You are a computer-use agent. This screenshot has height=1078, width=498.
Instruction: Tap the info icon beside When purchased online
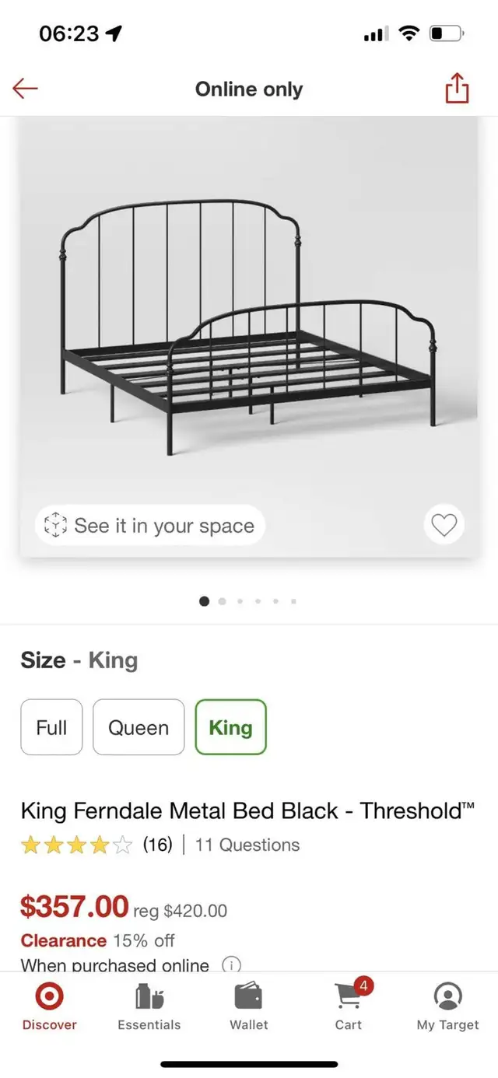[x=231, y=965]
